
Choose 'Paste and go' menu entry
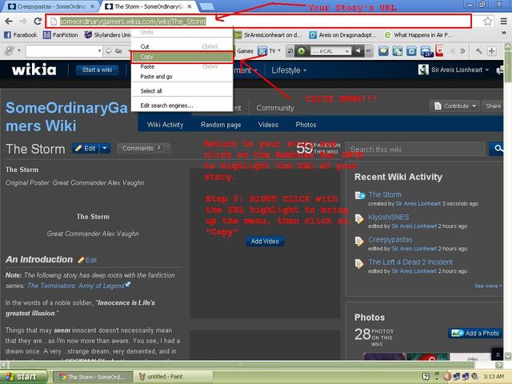point(182,77)
